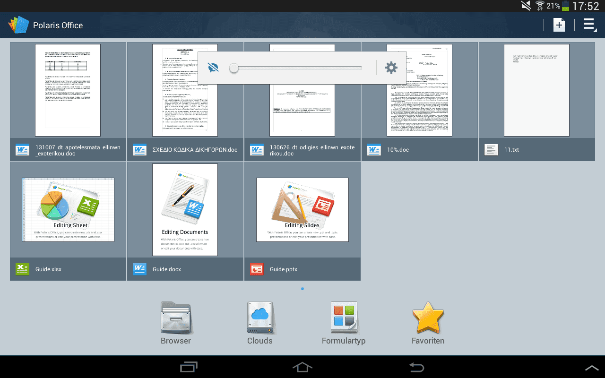Viewport: 605px width, 378px height.
Task: Open 131007_dt_apotelesmata_ellinwn document thumbnail
Action: 68,90
